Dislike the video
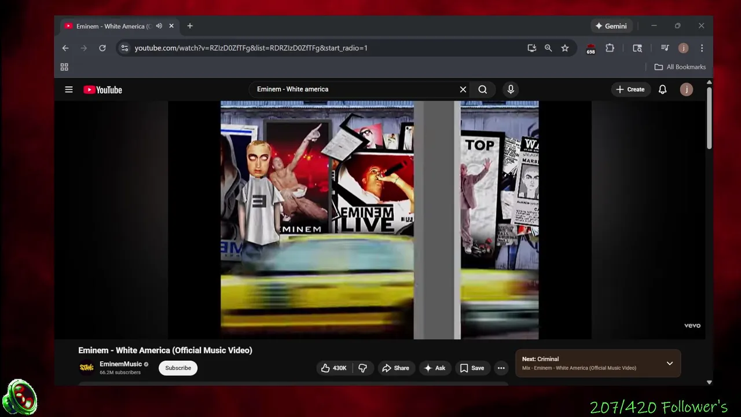The width and height of the screenshot is (741, 417). point(363,368)
